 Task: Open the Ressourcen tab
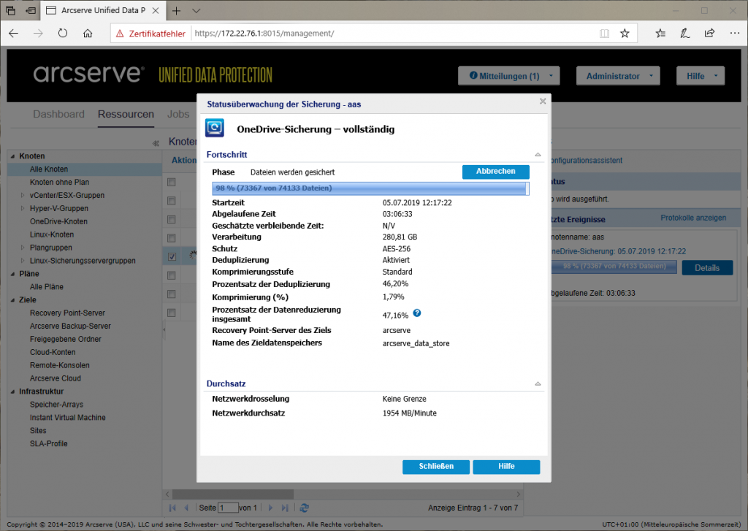click(x=126, y=114)
